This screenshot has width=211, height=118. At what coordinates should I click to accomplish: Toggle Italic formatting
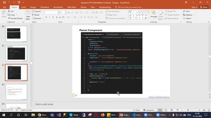(49, 17)
